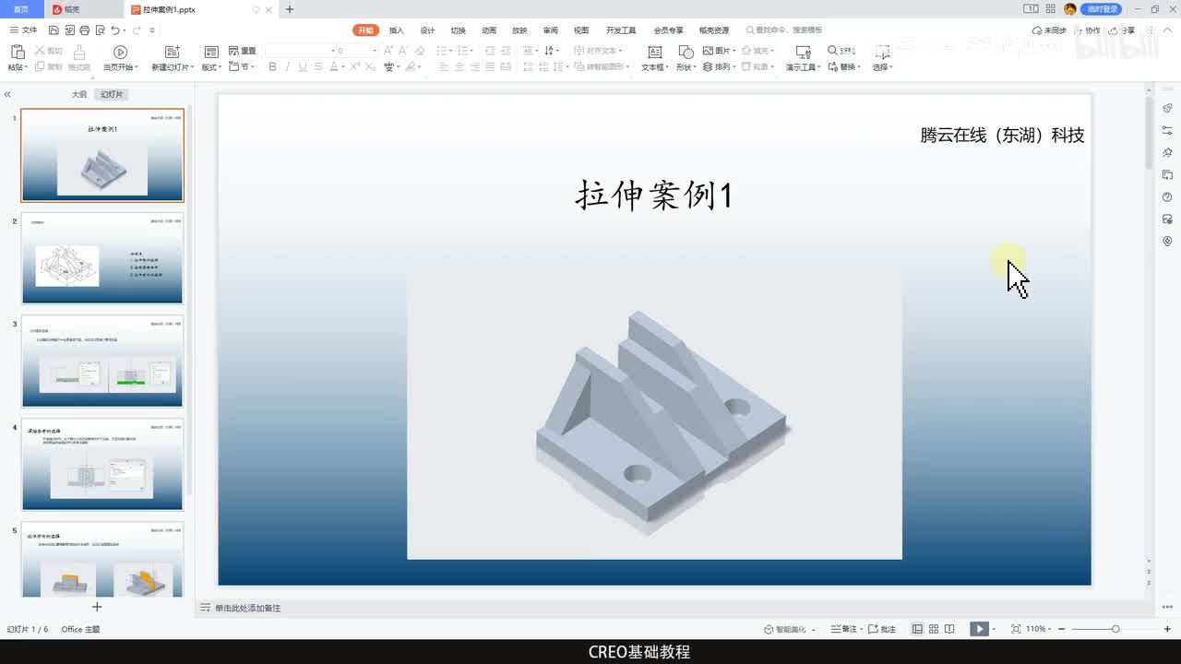The width and height of the screenshot is (1181, 664).
Task: Open the Section (节) dropdown
Action: [241, 67]
